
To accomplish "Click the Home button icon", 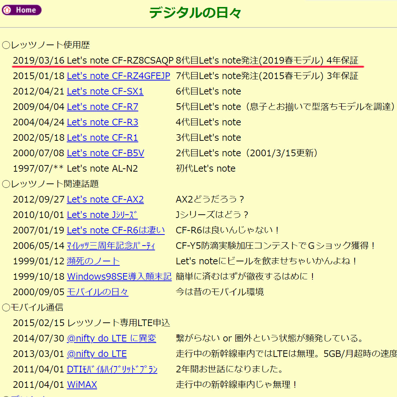I will [x=22, y=10].
